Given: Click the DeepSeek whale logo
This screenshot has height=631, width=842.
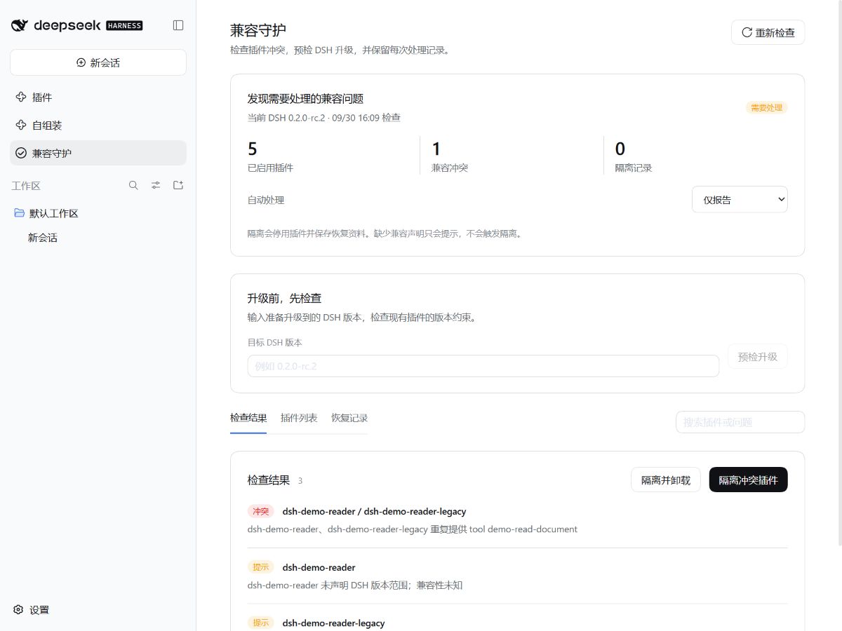Looking at the screenshot, I should click(x=20, y=25).
